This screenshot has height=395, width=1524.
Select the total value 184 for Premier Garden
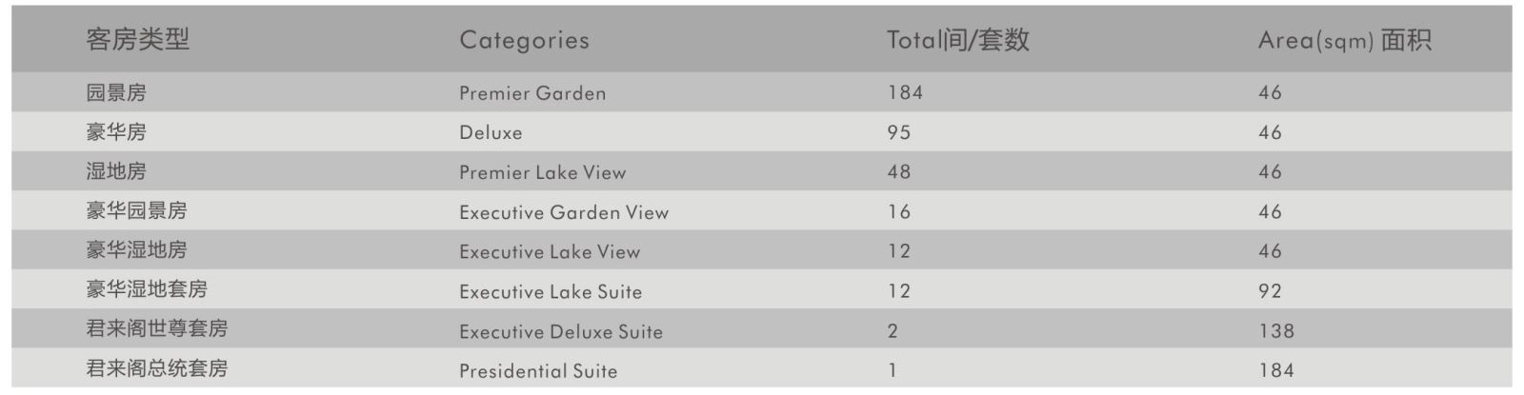905,92
